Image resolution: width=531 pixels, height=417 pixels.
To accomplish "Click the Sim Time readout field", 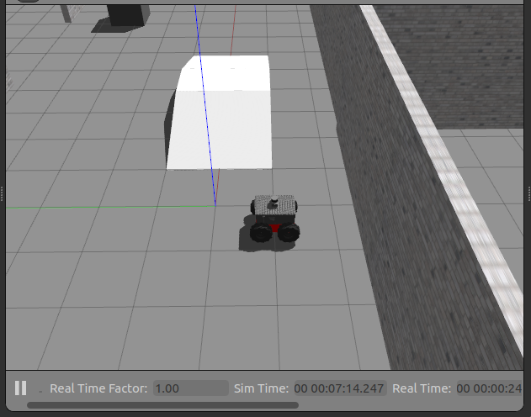I will click(x=340, y=388).
